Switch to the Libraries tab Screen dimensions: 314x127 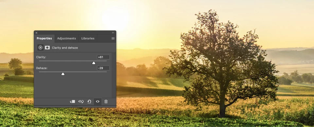coord(88,39)
